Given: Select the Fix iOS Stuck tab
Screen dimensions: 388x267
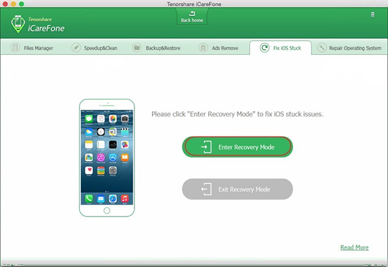Looking at the screenshot, I should 281,48.
